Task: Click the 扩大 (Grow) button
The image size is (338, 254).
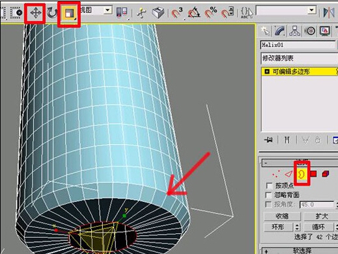Action: click(x=321, y=216)
